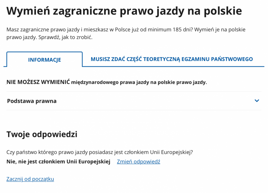Click the answer "Nie, nie jest członkiem"
The image size is (268, 193).
click(x=58, y=162)
